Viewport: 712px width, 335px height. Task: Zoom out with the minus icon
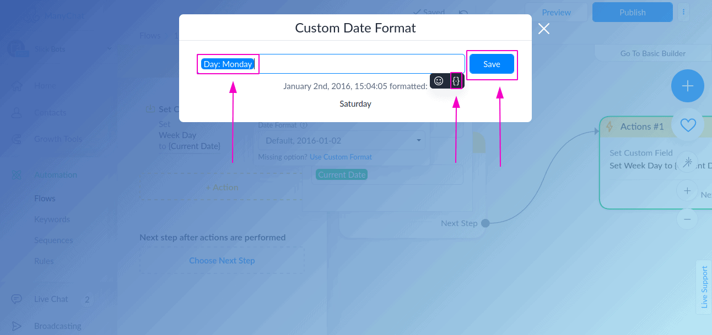coord(687,219)
